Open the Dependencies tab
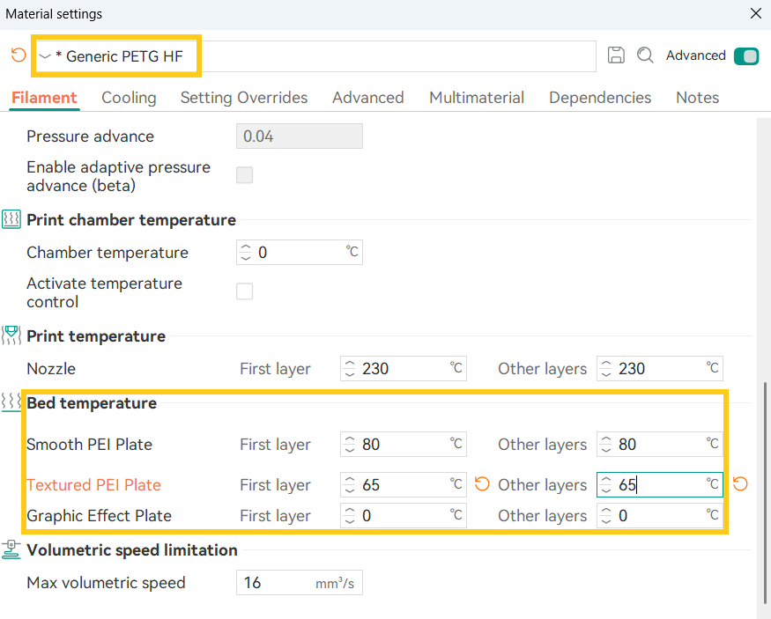The image size is (771, 619). (x=600, y=97)
